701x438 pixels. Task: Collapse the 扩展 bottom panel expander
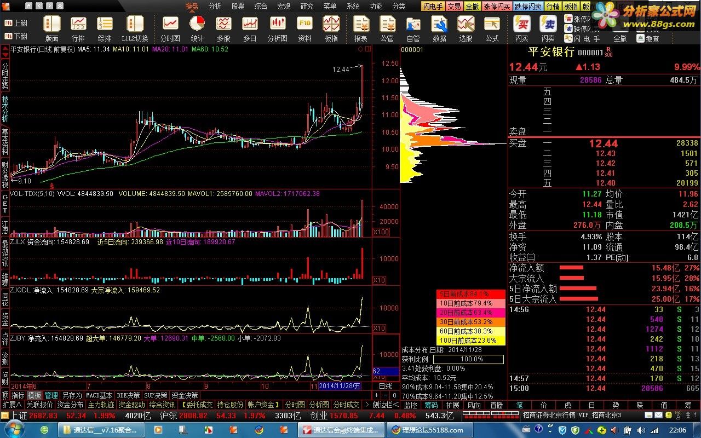tap(12, 405)
